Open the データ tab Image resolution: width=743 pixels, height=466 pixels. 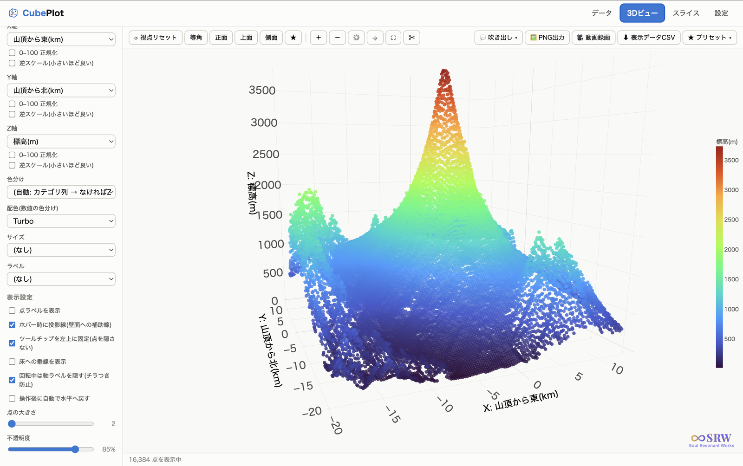601,13
